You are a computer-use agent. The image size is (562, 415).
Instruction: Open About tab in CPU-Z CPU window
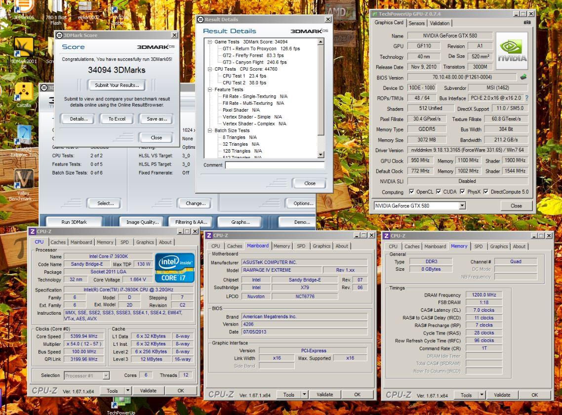pyautogui.click(x=165, y=242)
